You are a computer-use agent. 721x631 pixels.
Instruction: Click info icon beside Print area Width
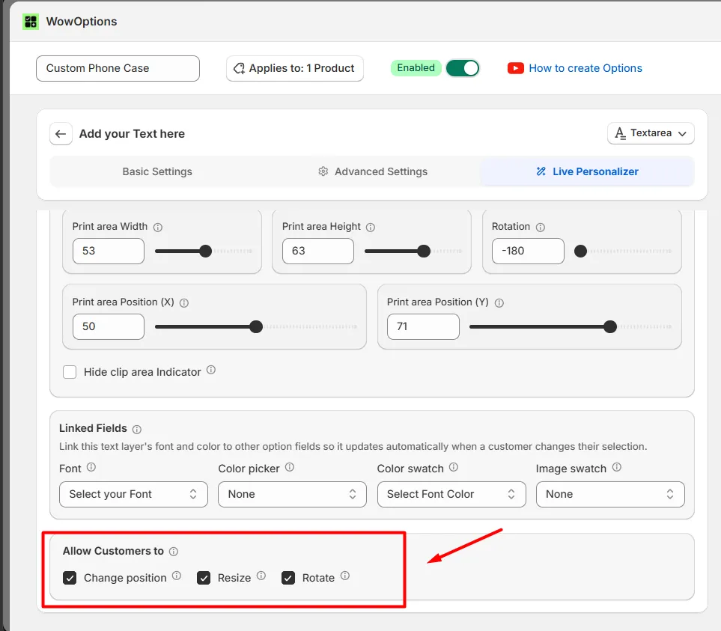pyautogui.click(x=158, y=227)
